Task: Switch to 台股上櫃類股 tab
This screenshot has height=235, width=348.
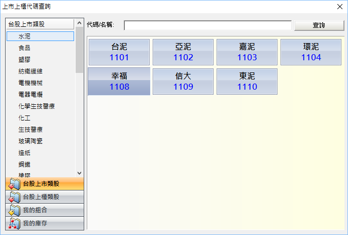Action: 45,197
